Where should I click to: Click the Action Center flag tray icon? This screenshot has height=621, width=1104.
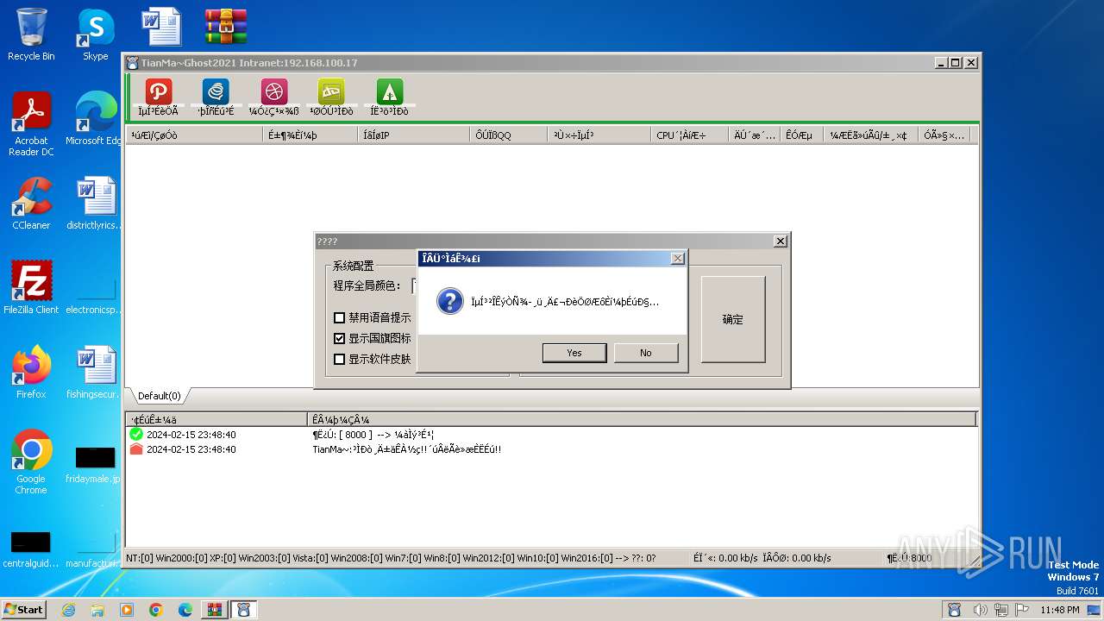coord(1022,610)
